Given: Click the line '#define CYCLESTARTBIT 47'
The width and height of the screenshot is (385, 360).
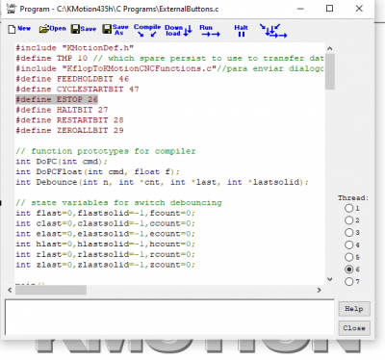Looking at the screenshot, I should 77,90.
